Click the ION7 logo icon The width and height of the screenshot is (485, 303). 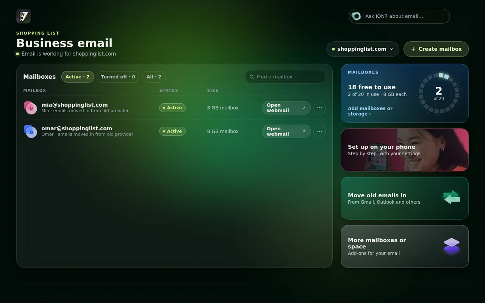pos(23,16)
